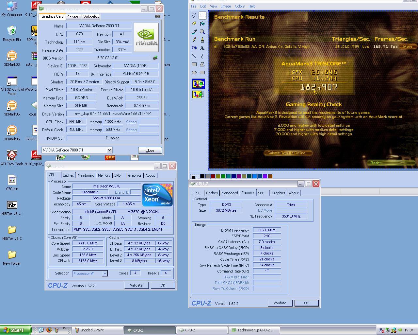Open the ATI Tray Tools shortcut
The width and height of the screenshot is (418, 335).
tap(12, 158)
